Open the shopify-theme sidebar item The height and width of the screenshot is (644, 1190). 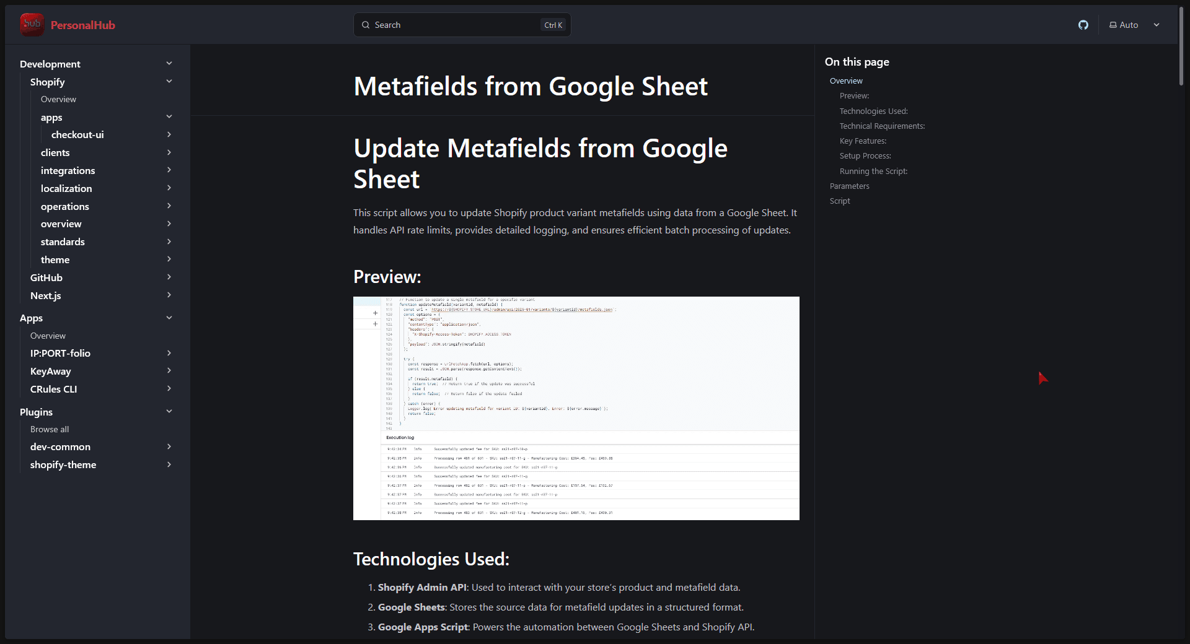tap(63, 464)
